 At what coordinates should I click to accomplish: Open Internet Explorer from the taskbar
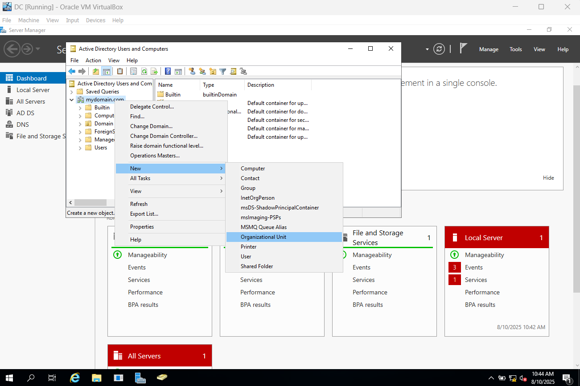pos(75,378)
